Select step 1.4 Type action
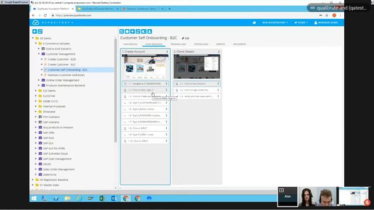 [x=145, y=103]
